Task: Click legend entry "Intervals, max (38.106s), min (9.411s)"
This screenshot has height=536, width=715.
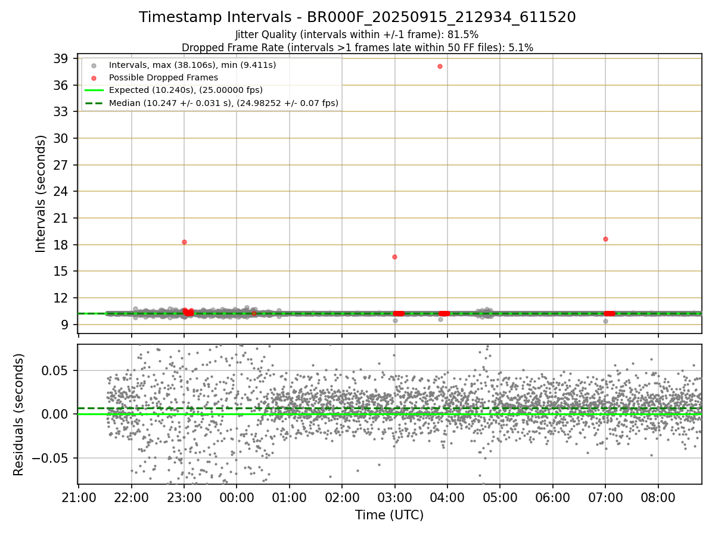Action: pos(192,64)
